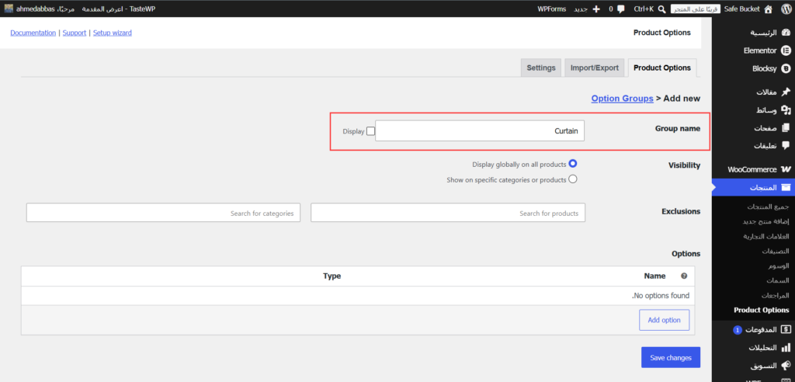The height and width of the screenshot is (382, 795).
Task: Click the search magnifier icon in admin bar
Action: coord(661,9)
